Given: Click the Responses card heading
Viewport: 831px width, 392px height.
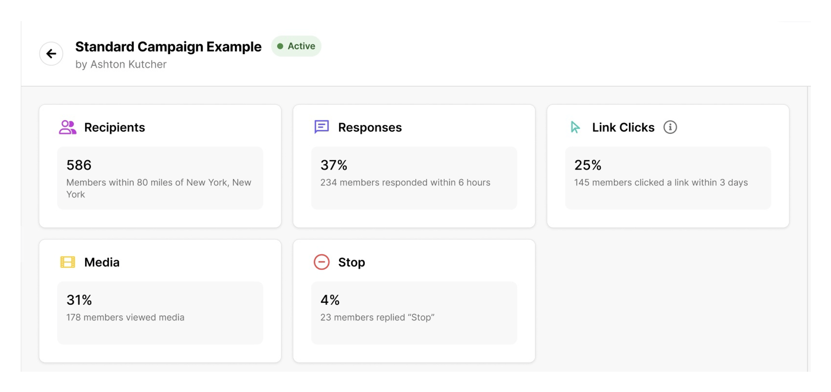Looking at the screenshot, I should pos(370,127).
